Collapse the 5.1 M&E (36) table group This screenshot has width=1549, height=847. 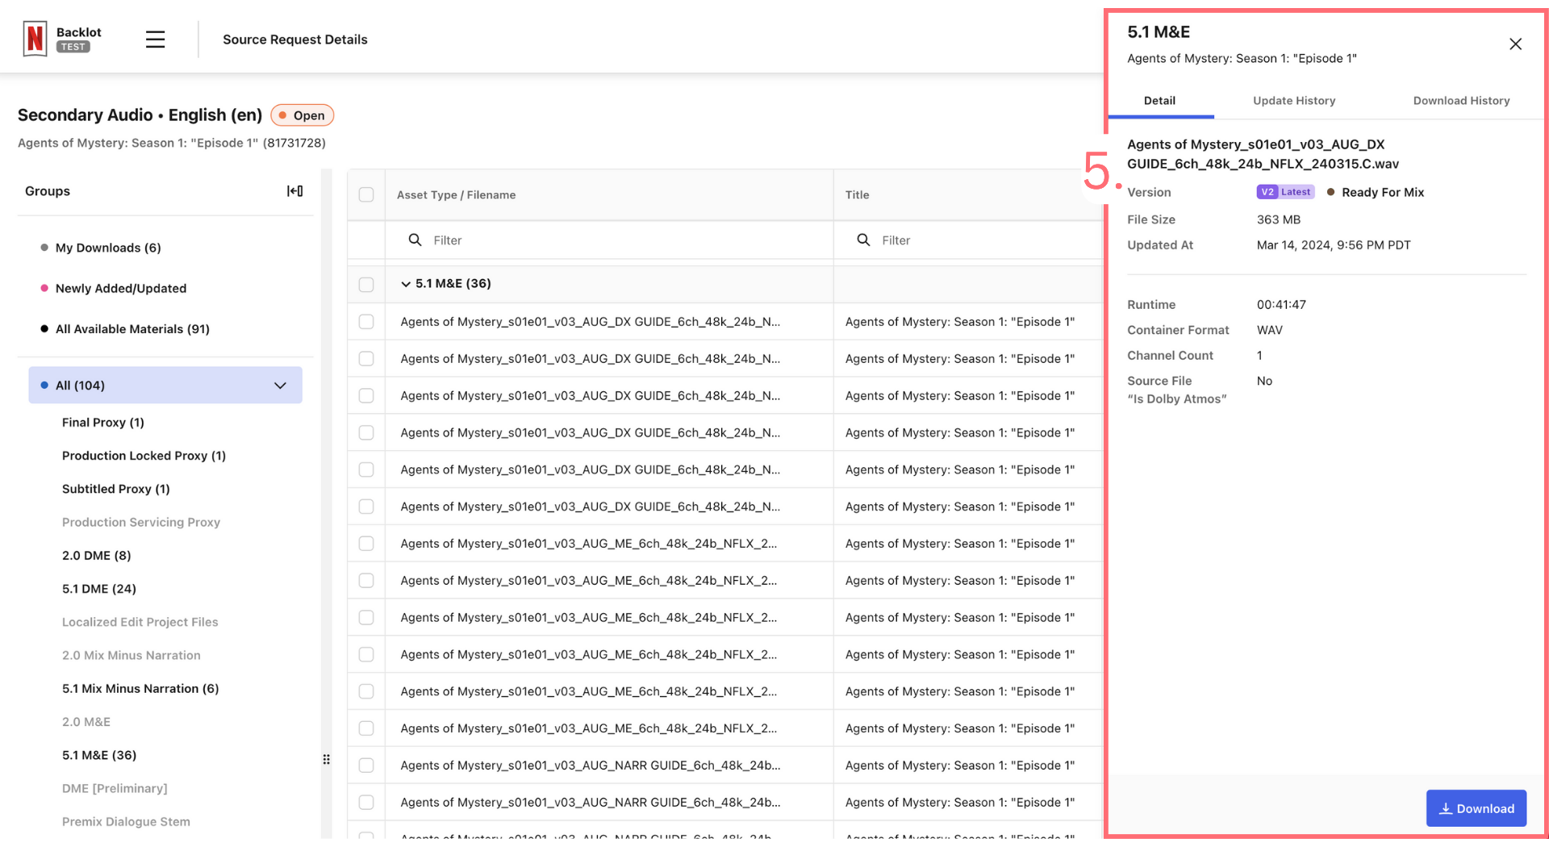pos(406,284)
